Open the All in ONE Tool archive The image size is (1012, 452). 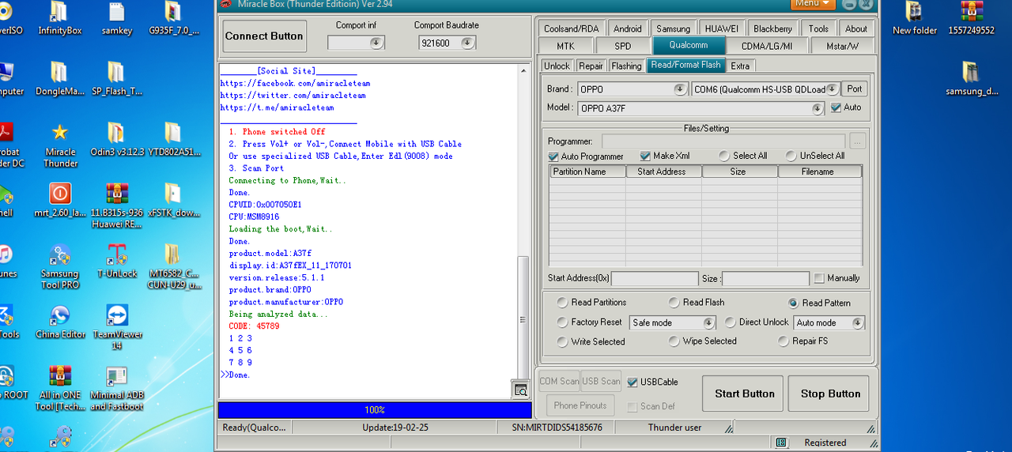[60, 387]
